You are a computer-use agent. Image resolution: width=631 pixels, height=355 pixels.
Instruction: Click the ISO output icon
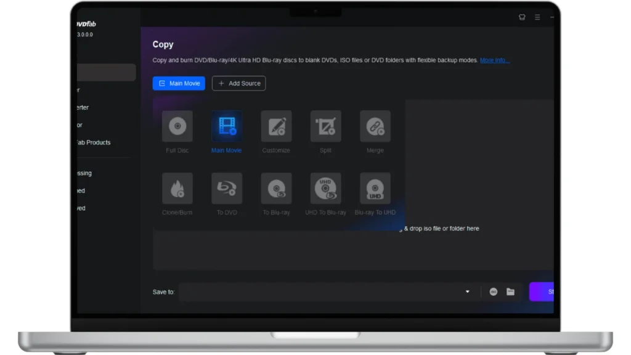494,292
